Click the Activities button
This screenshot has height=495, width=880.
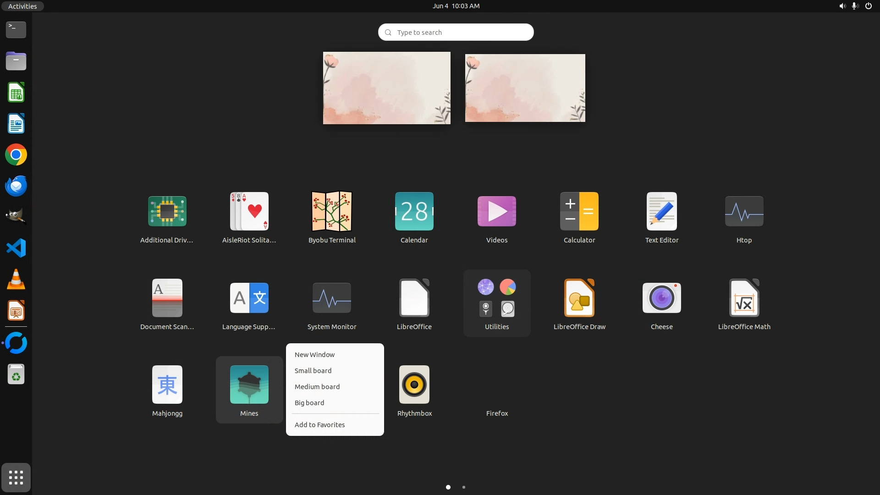pyautogui.click(x=22, y=6)
